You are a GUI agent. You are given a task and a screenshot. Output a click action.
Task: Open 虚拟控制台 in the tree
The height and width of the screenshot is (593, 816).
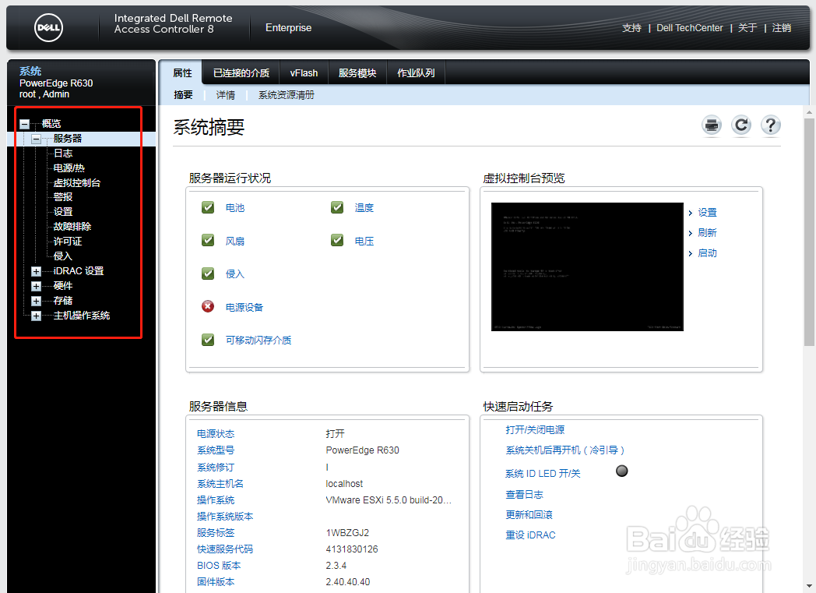click(x=77, y=183)
